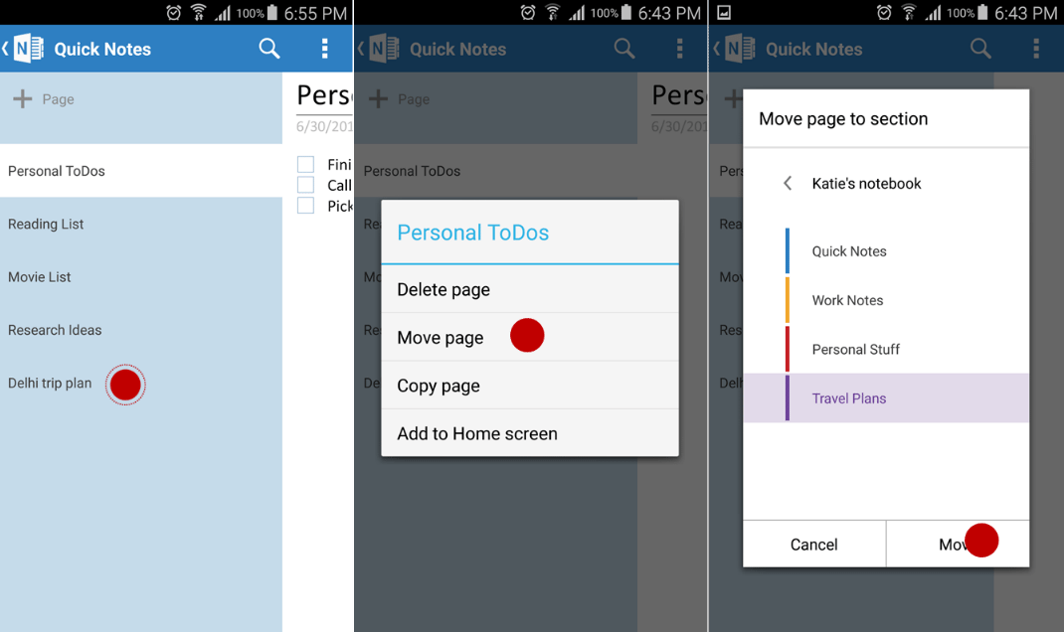Tap plus Page icon in middle screen
Image resolution: width=1064 pixels, height=632 pixels.
coord(378,99)
